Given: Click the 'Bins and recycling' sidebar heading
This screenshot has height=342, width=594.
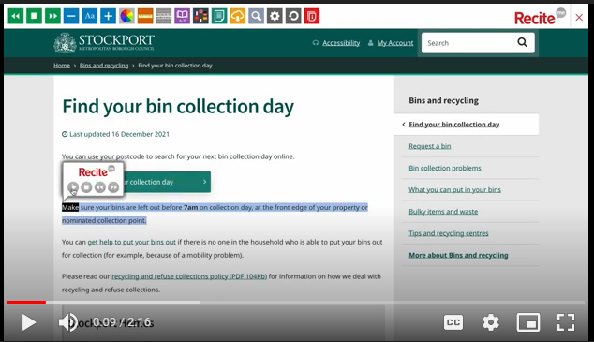Looking at the screenshot, I should pyautogui.click(x=443, y=101).
